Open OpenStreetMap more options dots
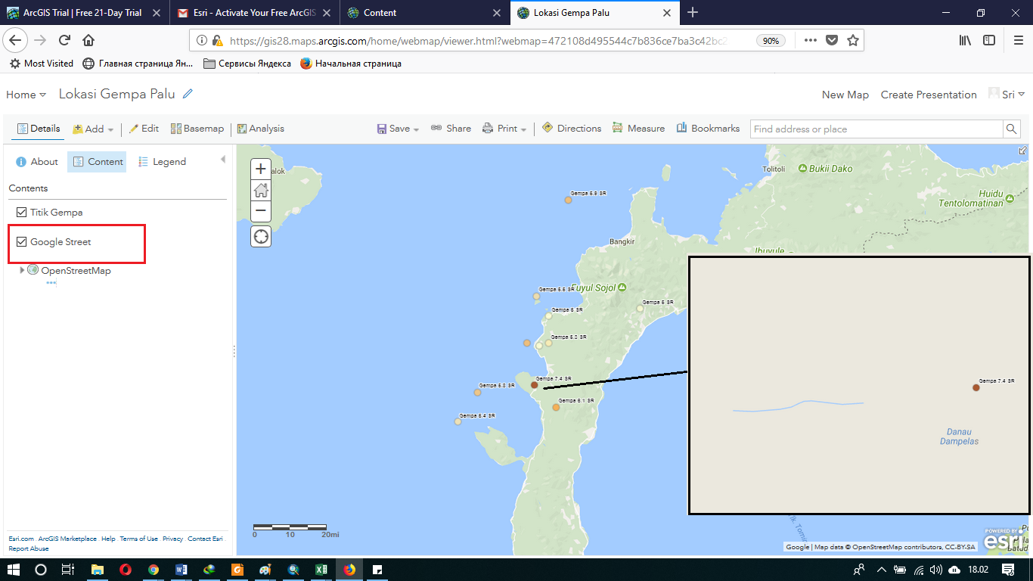1033x581 pixels. (51, 283)
